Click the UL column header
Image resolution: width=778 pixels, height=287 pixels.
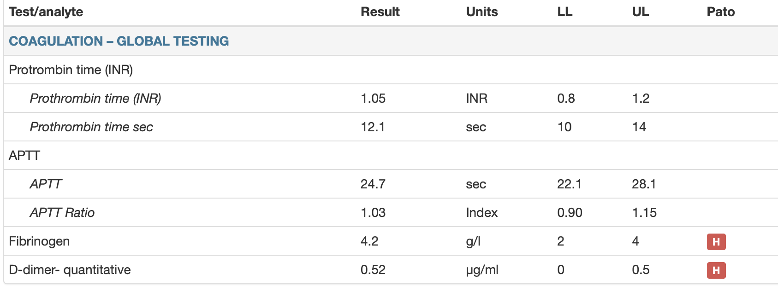point(640,12)
